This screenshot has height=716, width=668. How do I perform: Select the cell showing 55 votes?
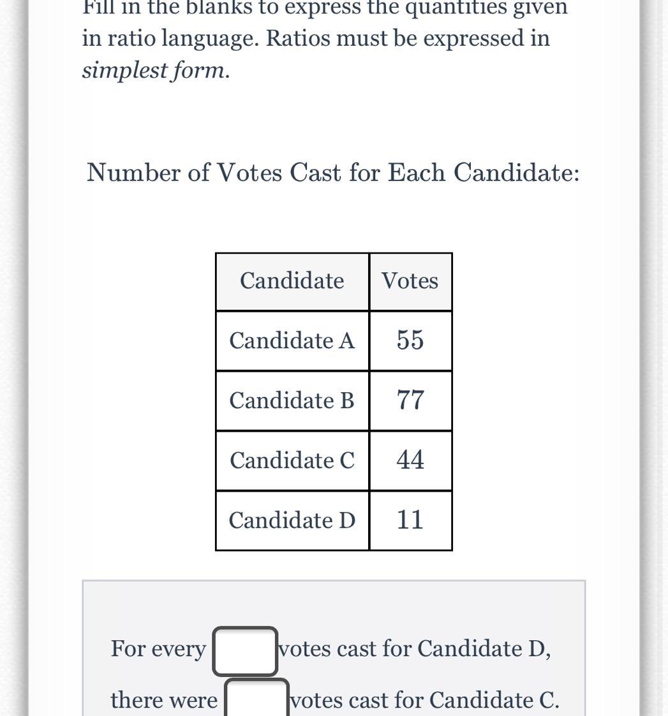coord(410,340)
